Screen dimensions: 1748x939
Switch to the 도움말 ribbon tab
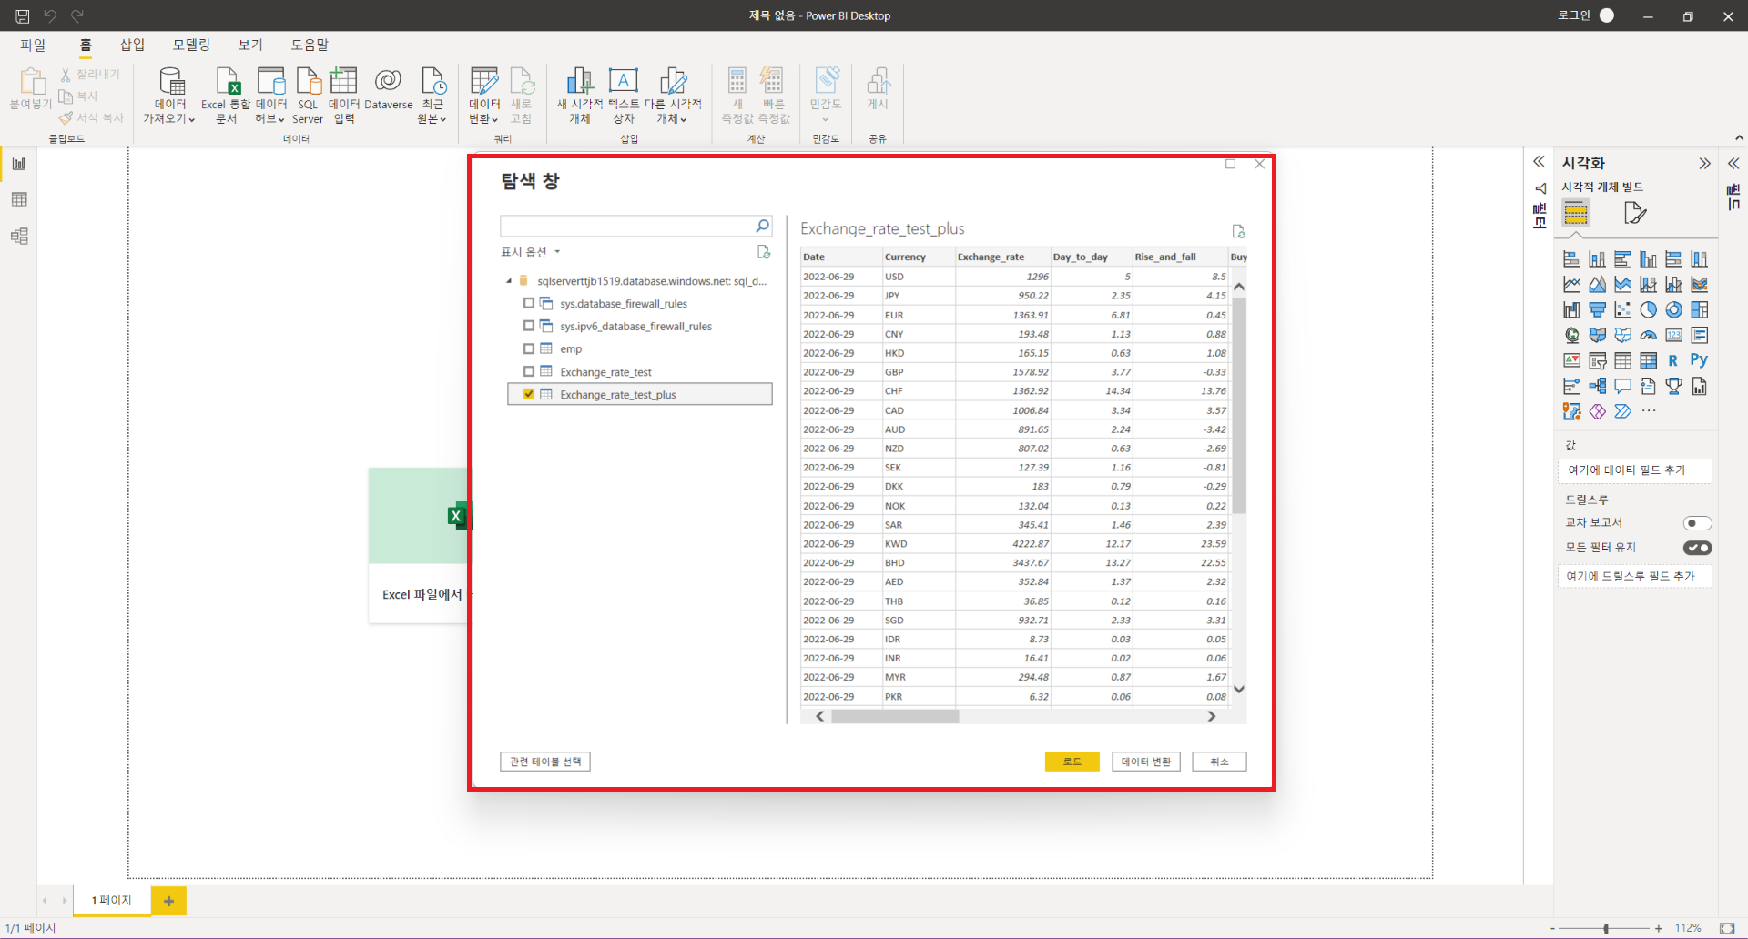310,45
